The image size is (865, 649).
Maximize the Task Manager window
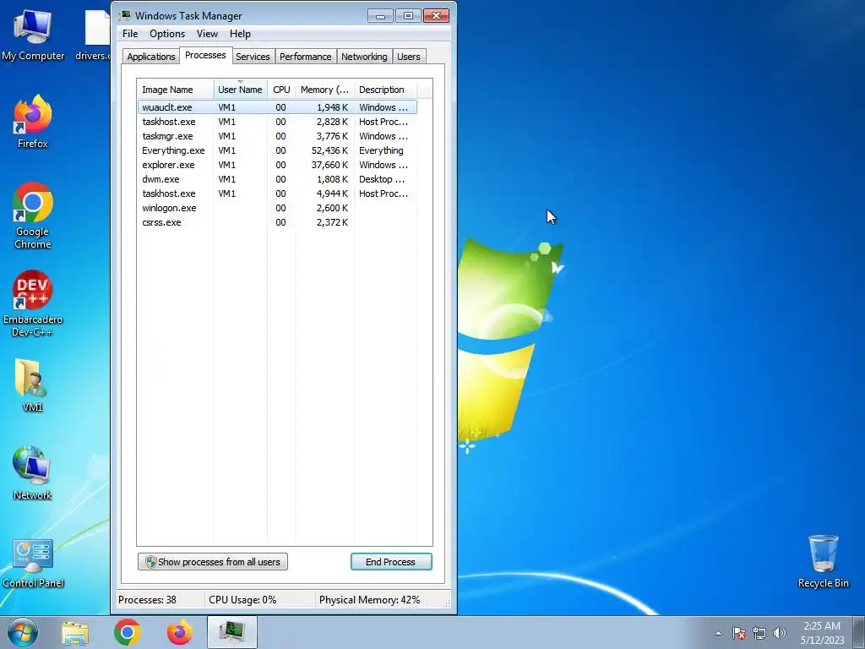408,16
